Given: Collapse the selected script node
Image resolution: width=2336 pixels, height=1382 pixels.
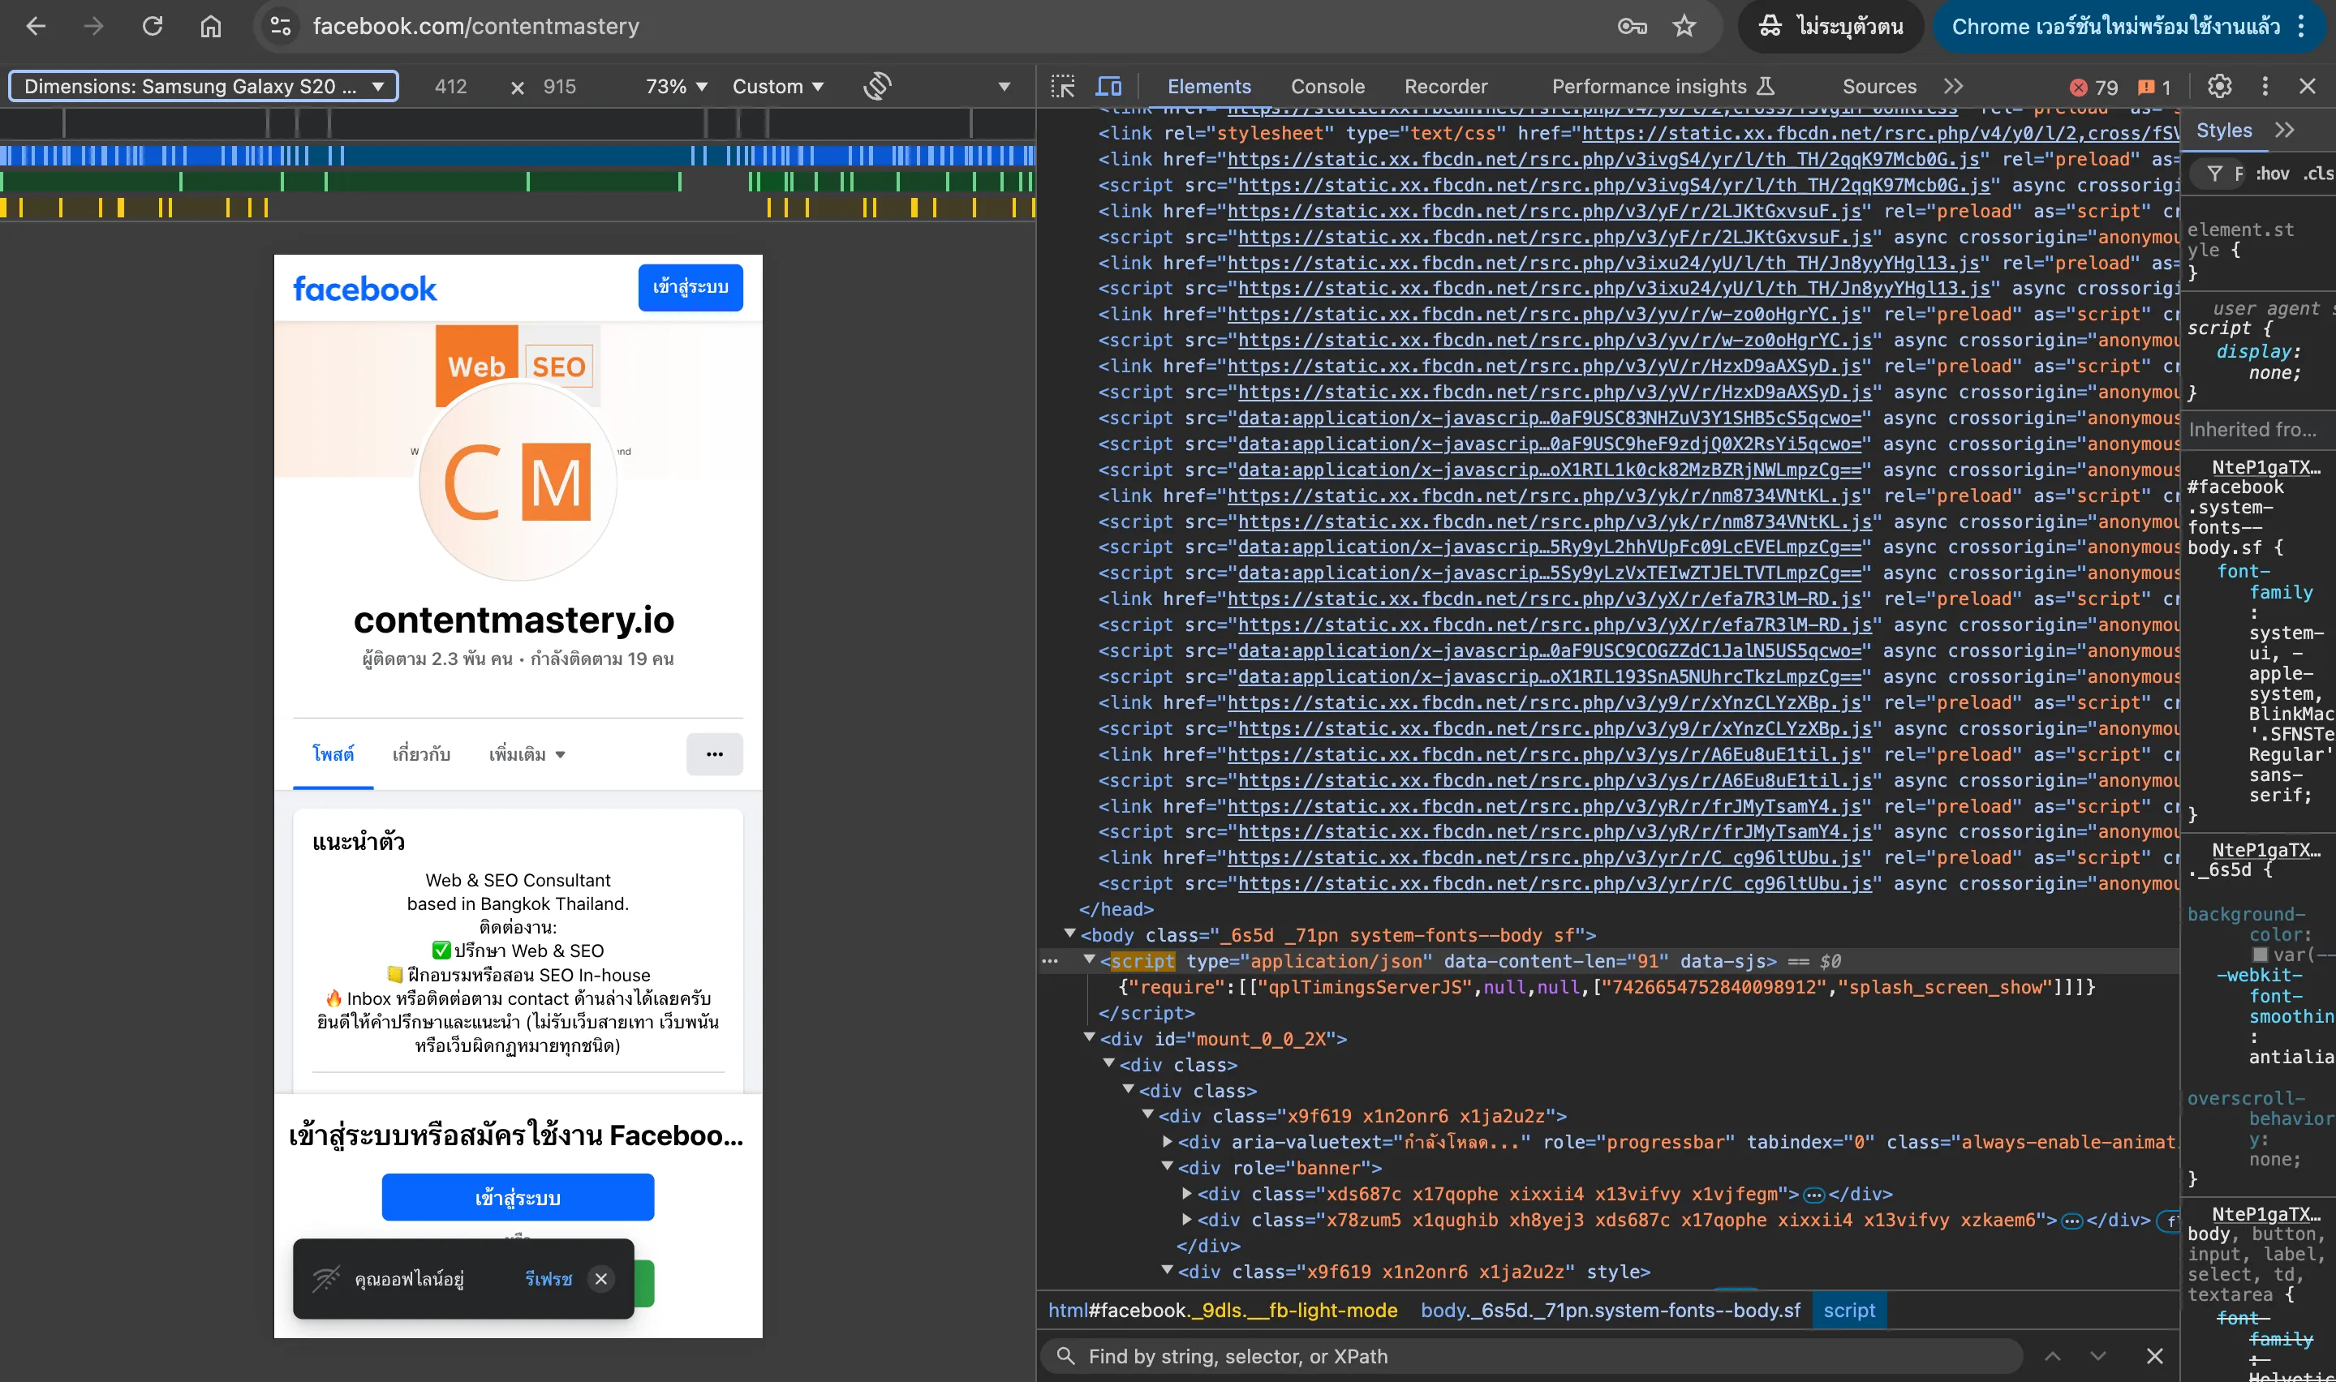Looking at the screenshot, I should point(1089,960).
